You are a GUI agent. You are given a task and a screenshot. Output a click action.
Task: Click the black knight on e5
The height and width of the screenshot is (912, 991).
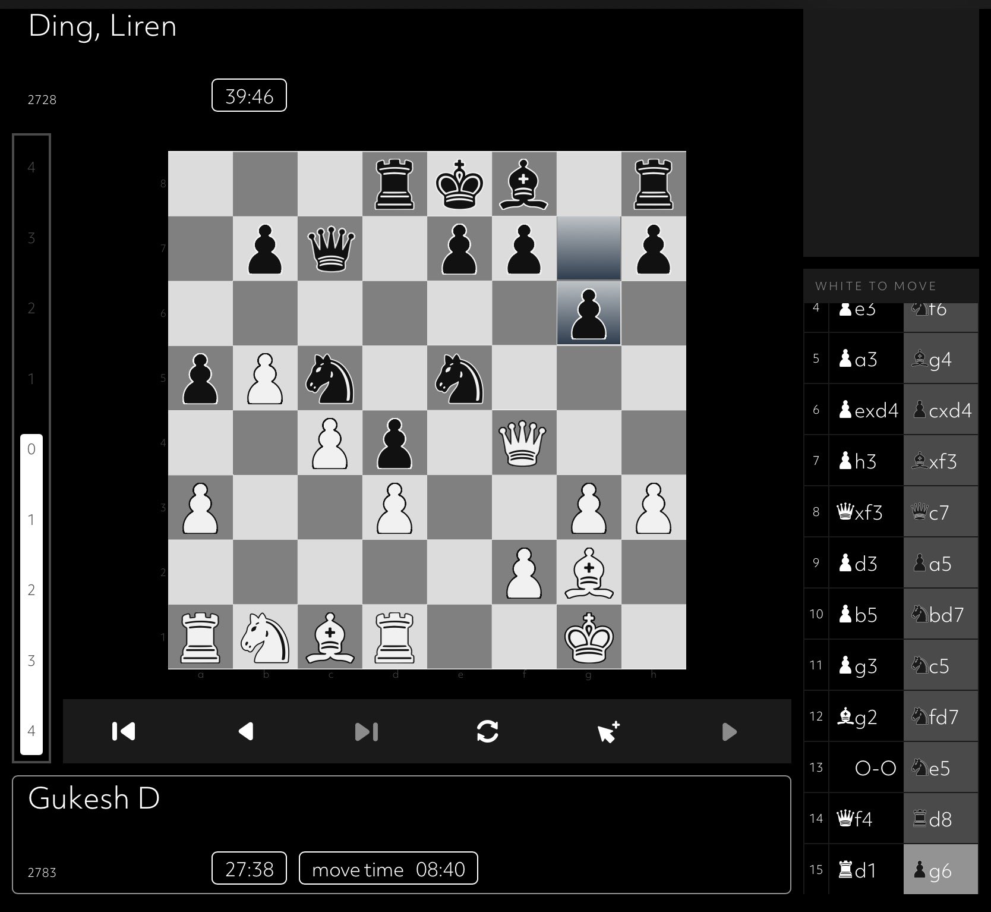tap(459, 378)
